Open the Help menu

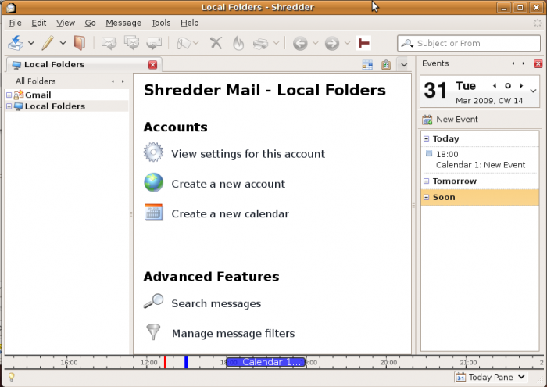pyautogui.click(x=189, y=23)
